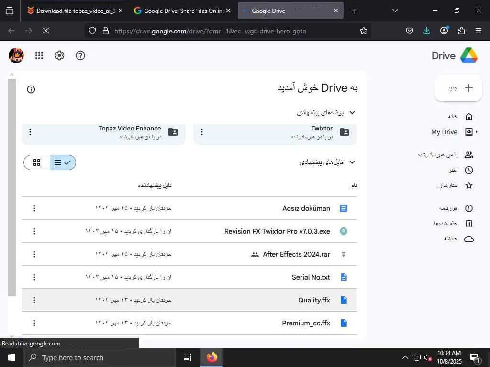Screen dimensions: 490x367
Task: Switch to grid layout view
Action: click(37, 162)
